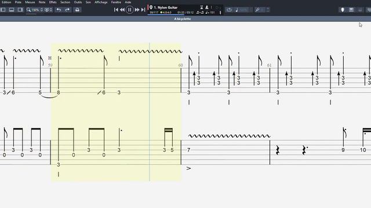
Task: Jump to the last bar
Action: tap(143, 10)
